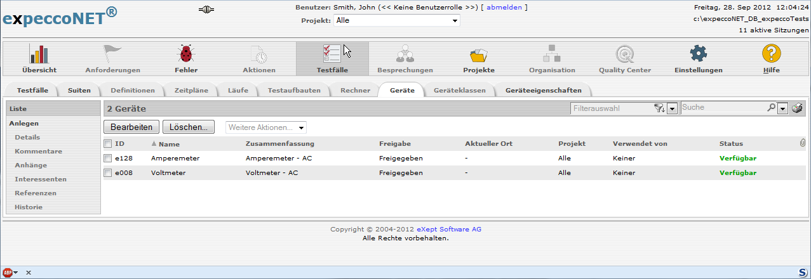Click into the Suche search field
The width and height of the screenshot is (811, 279).
pos(723,108)
